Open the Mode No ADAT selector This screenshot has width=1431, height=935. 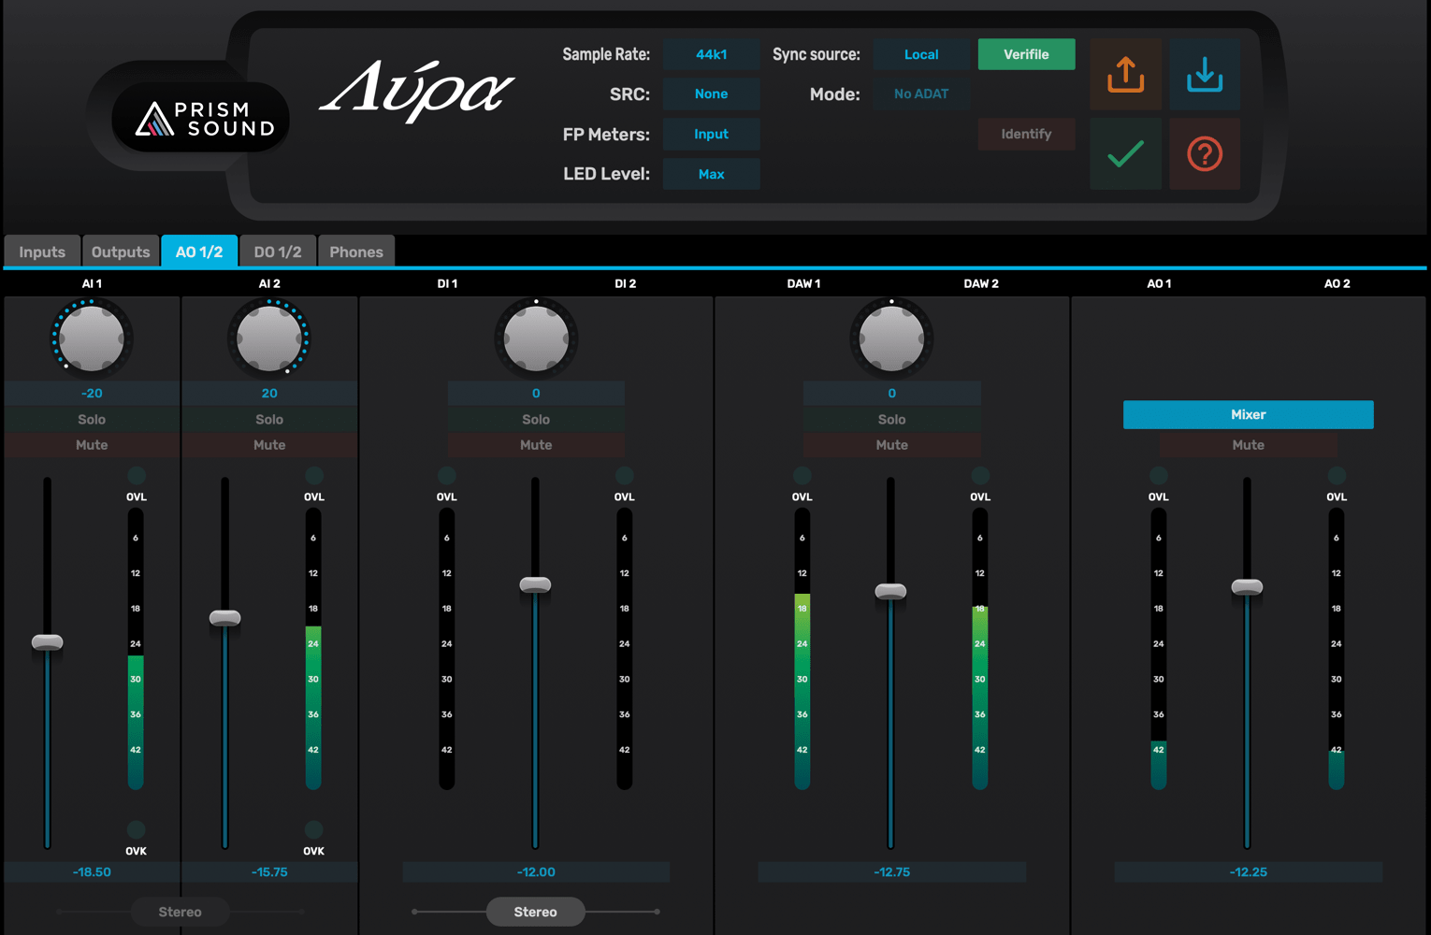click(921, 93)
